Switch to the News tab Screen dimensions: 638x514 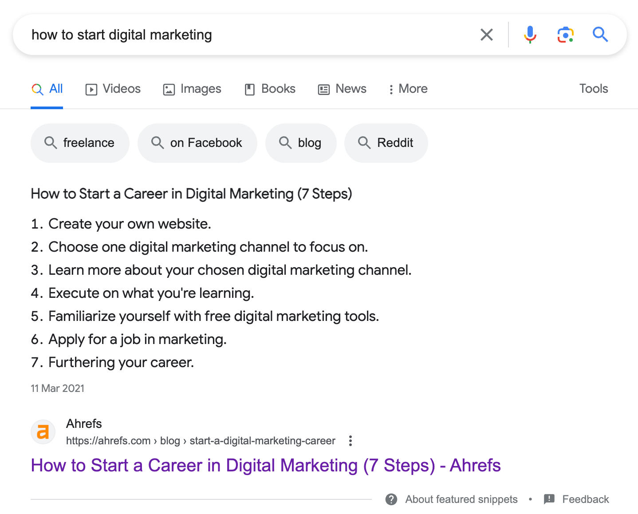coord(351,89)
